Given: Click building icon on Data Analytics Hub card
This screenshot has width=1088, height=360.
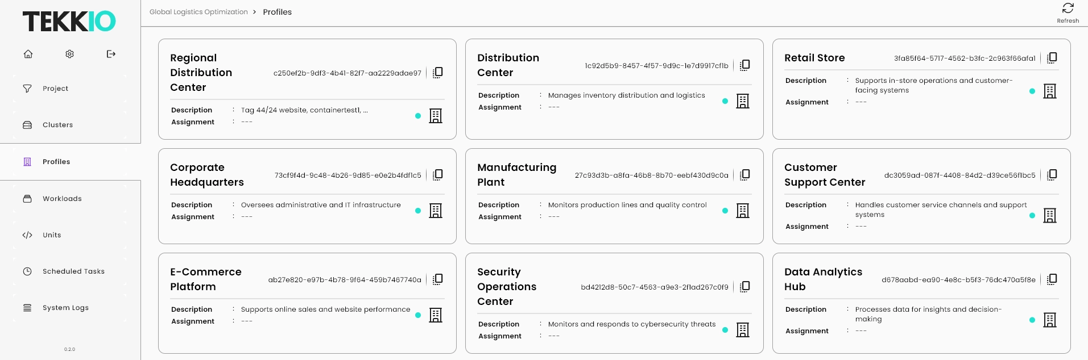Looking at the screenshot, I should (1050, 320).
